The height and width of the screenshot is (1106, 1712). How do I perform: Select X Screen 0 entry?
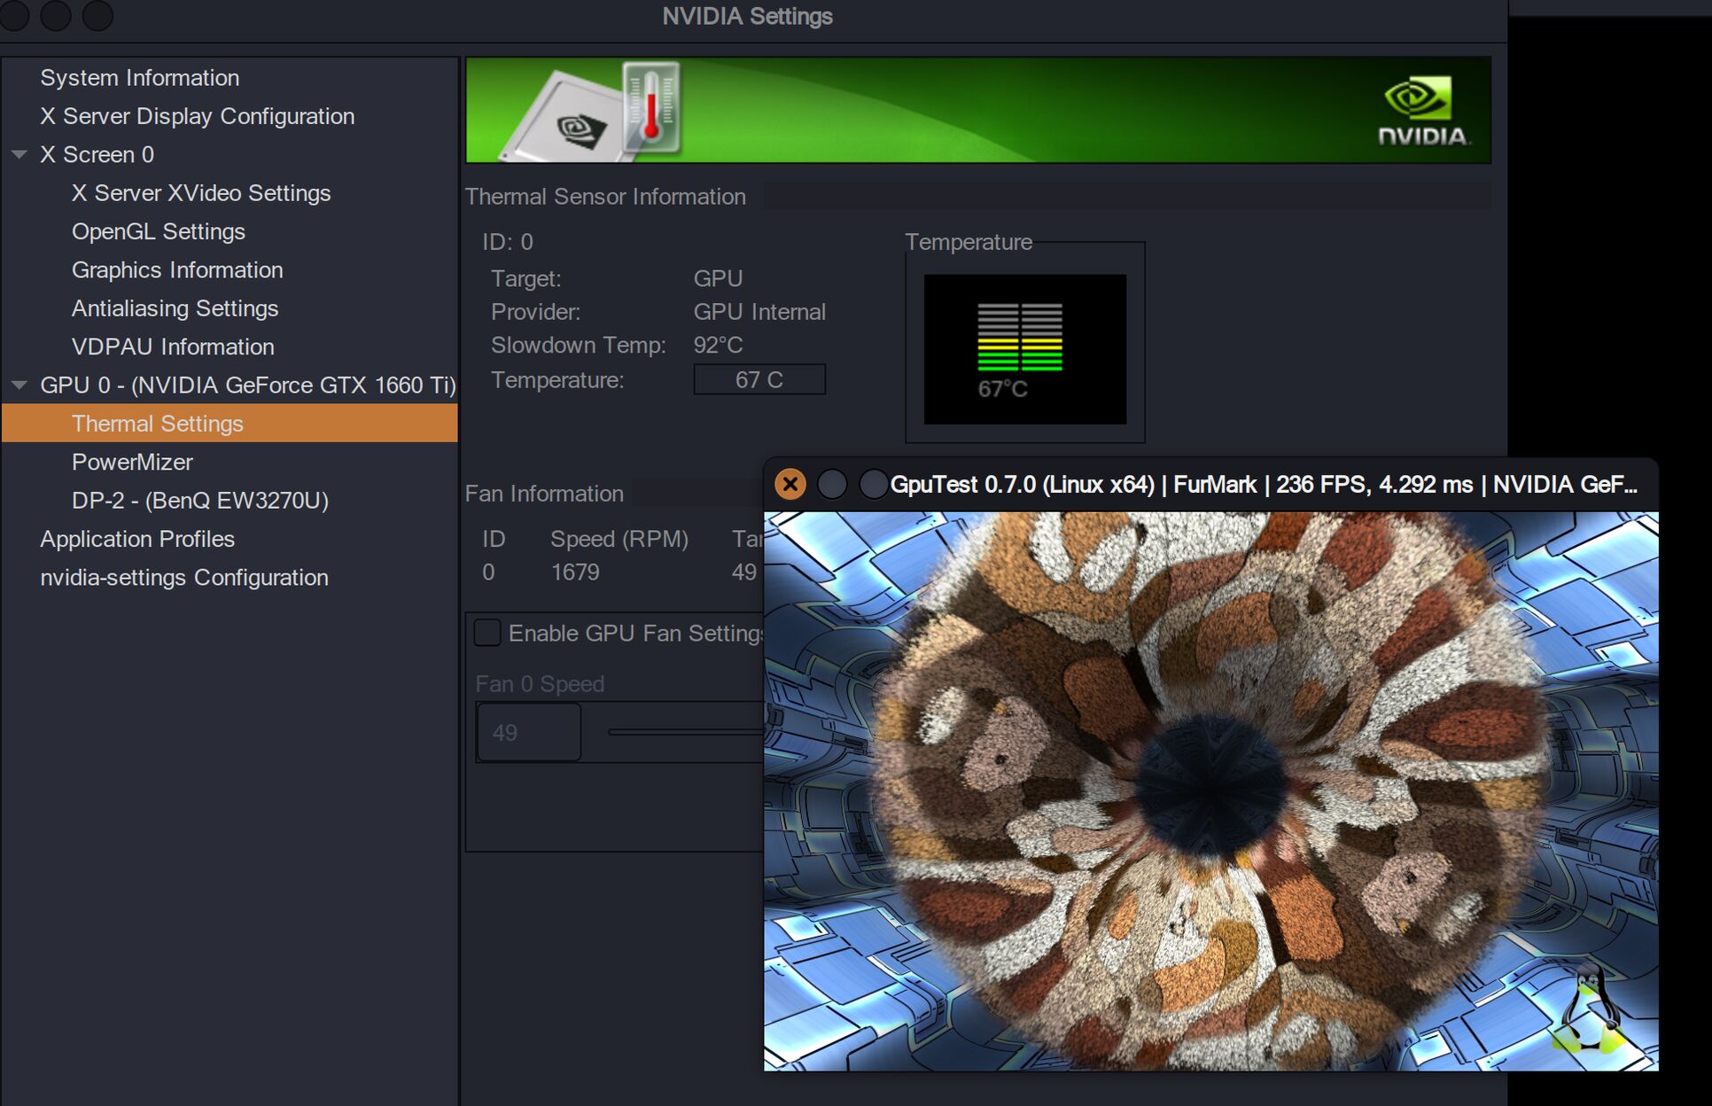tap(97, 154)
